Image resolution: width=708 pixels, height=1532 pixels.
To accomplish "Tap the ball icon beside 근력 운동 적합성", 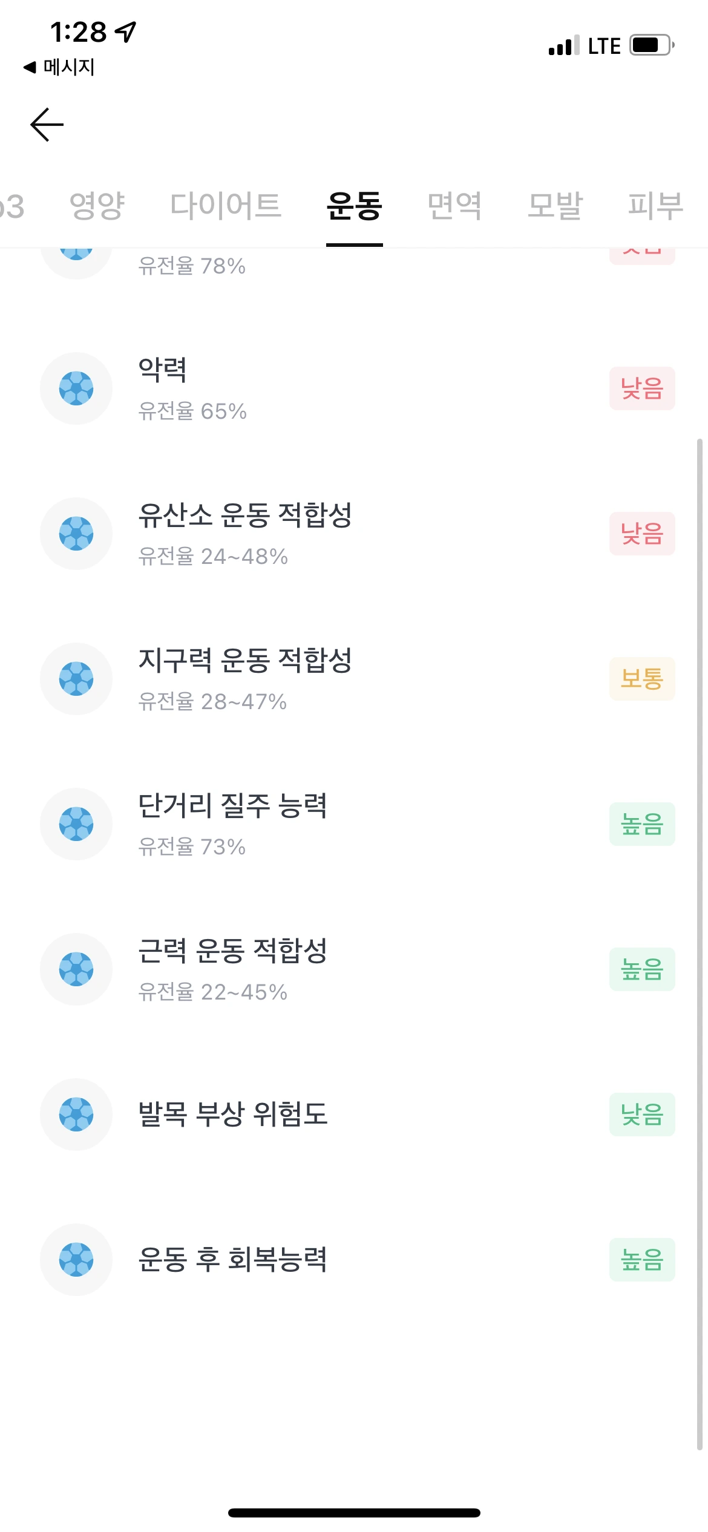I will point(76,969).
